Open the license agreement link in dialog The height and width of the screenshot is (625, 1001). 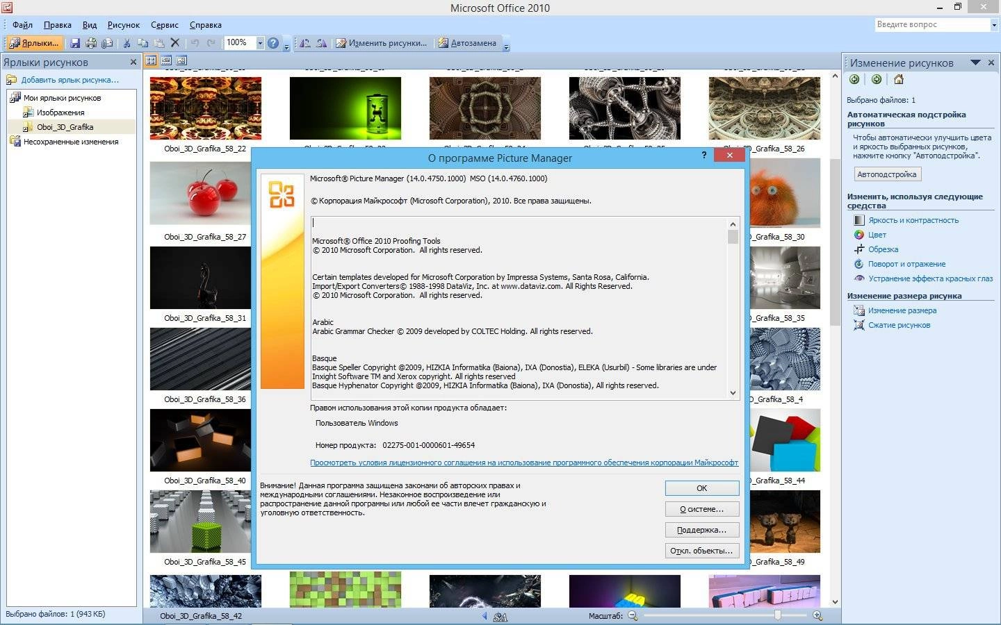tap(524, 462)
